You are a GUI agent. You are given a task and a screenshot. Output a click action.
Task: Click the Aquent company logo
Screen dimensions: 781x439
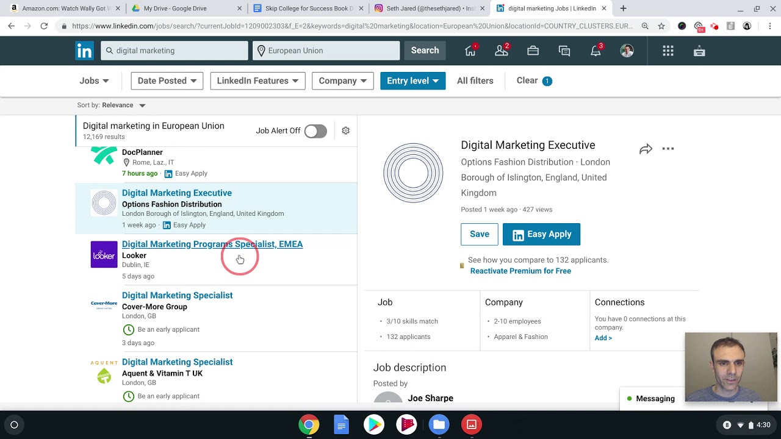coord(104,372)
